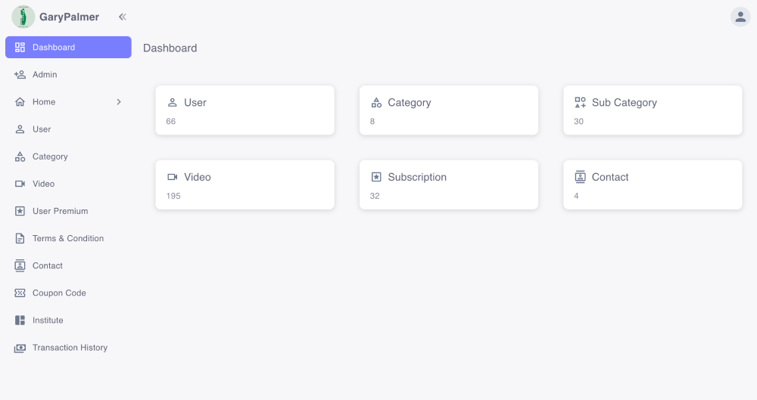Open Transaction History money icon

point(20,348)
